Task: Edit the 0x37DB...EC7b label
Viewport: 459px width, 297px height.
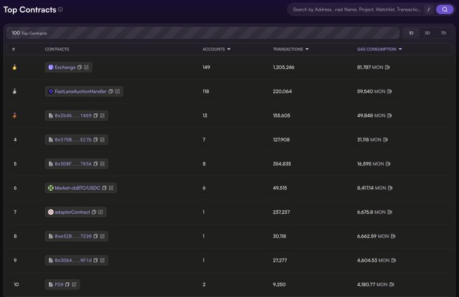Action: click(x=102, y=139)
